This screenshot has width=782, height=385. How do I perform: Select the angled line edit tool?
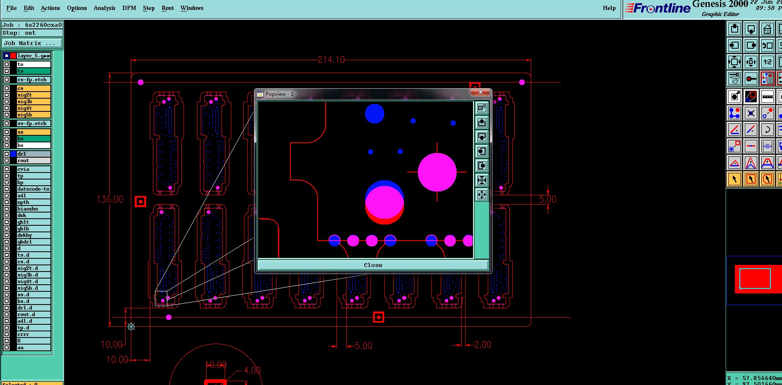click(x=734, y=130)
